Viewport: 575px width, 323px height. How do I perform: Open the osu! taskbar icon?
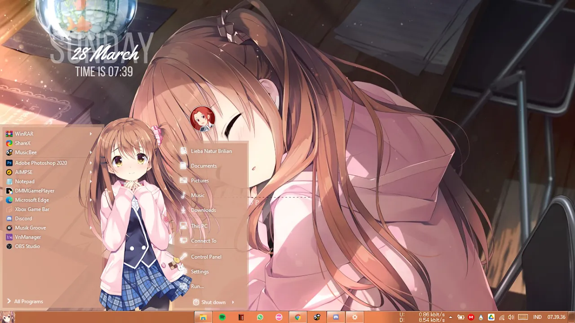point(279,317)
